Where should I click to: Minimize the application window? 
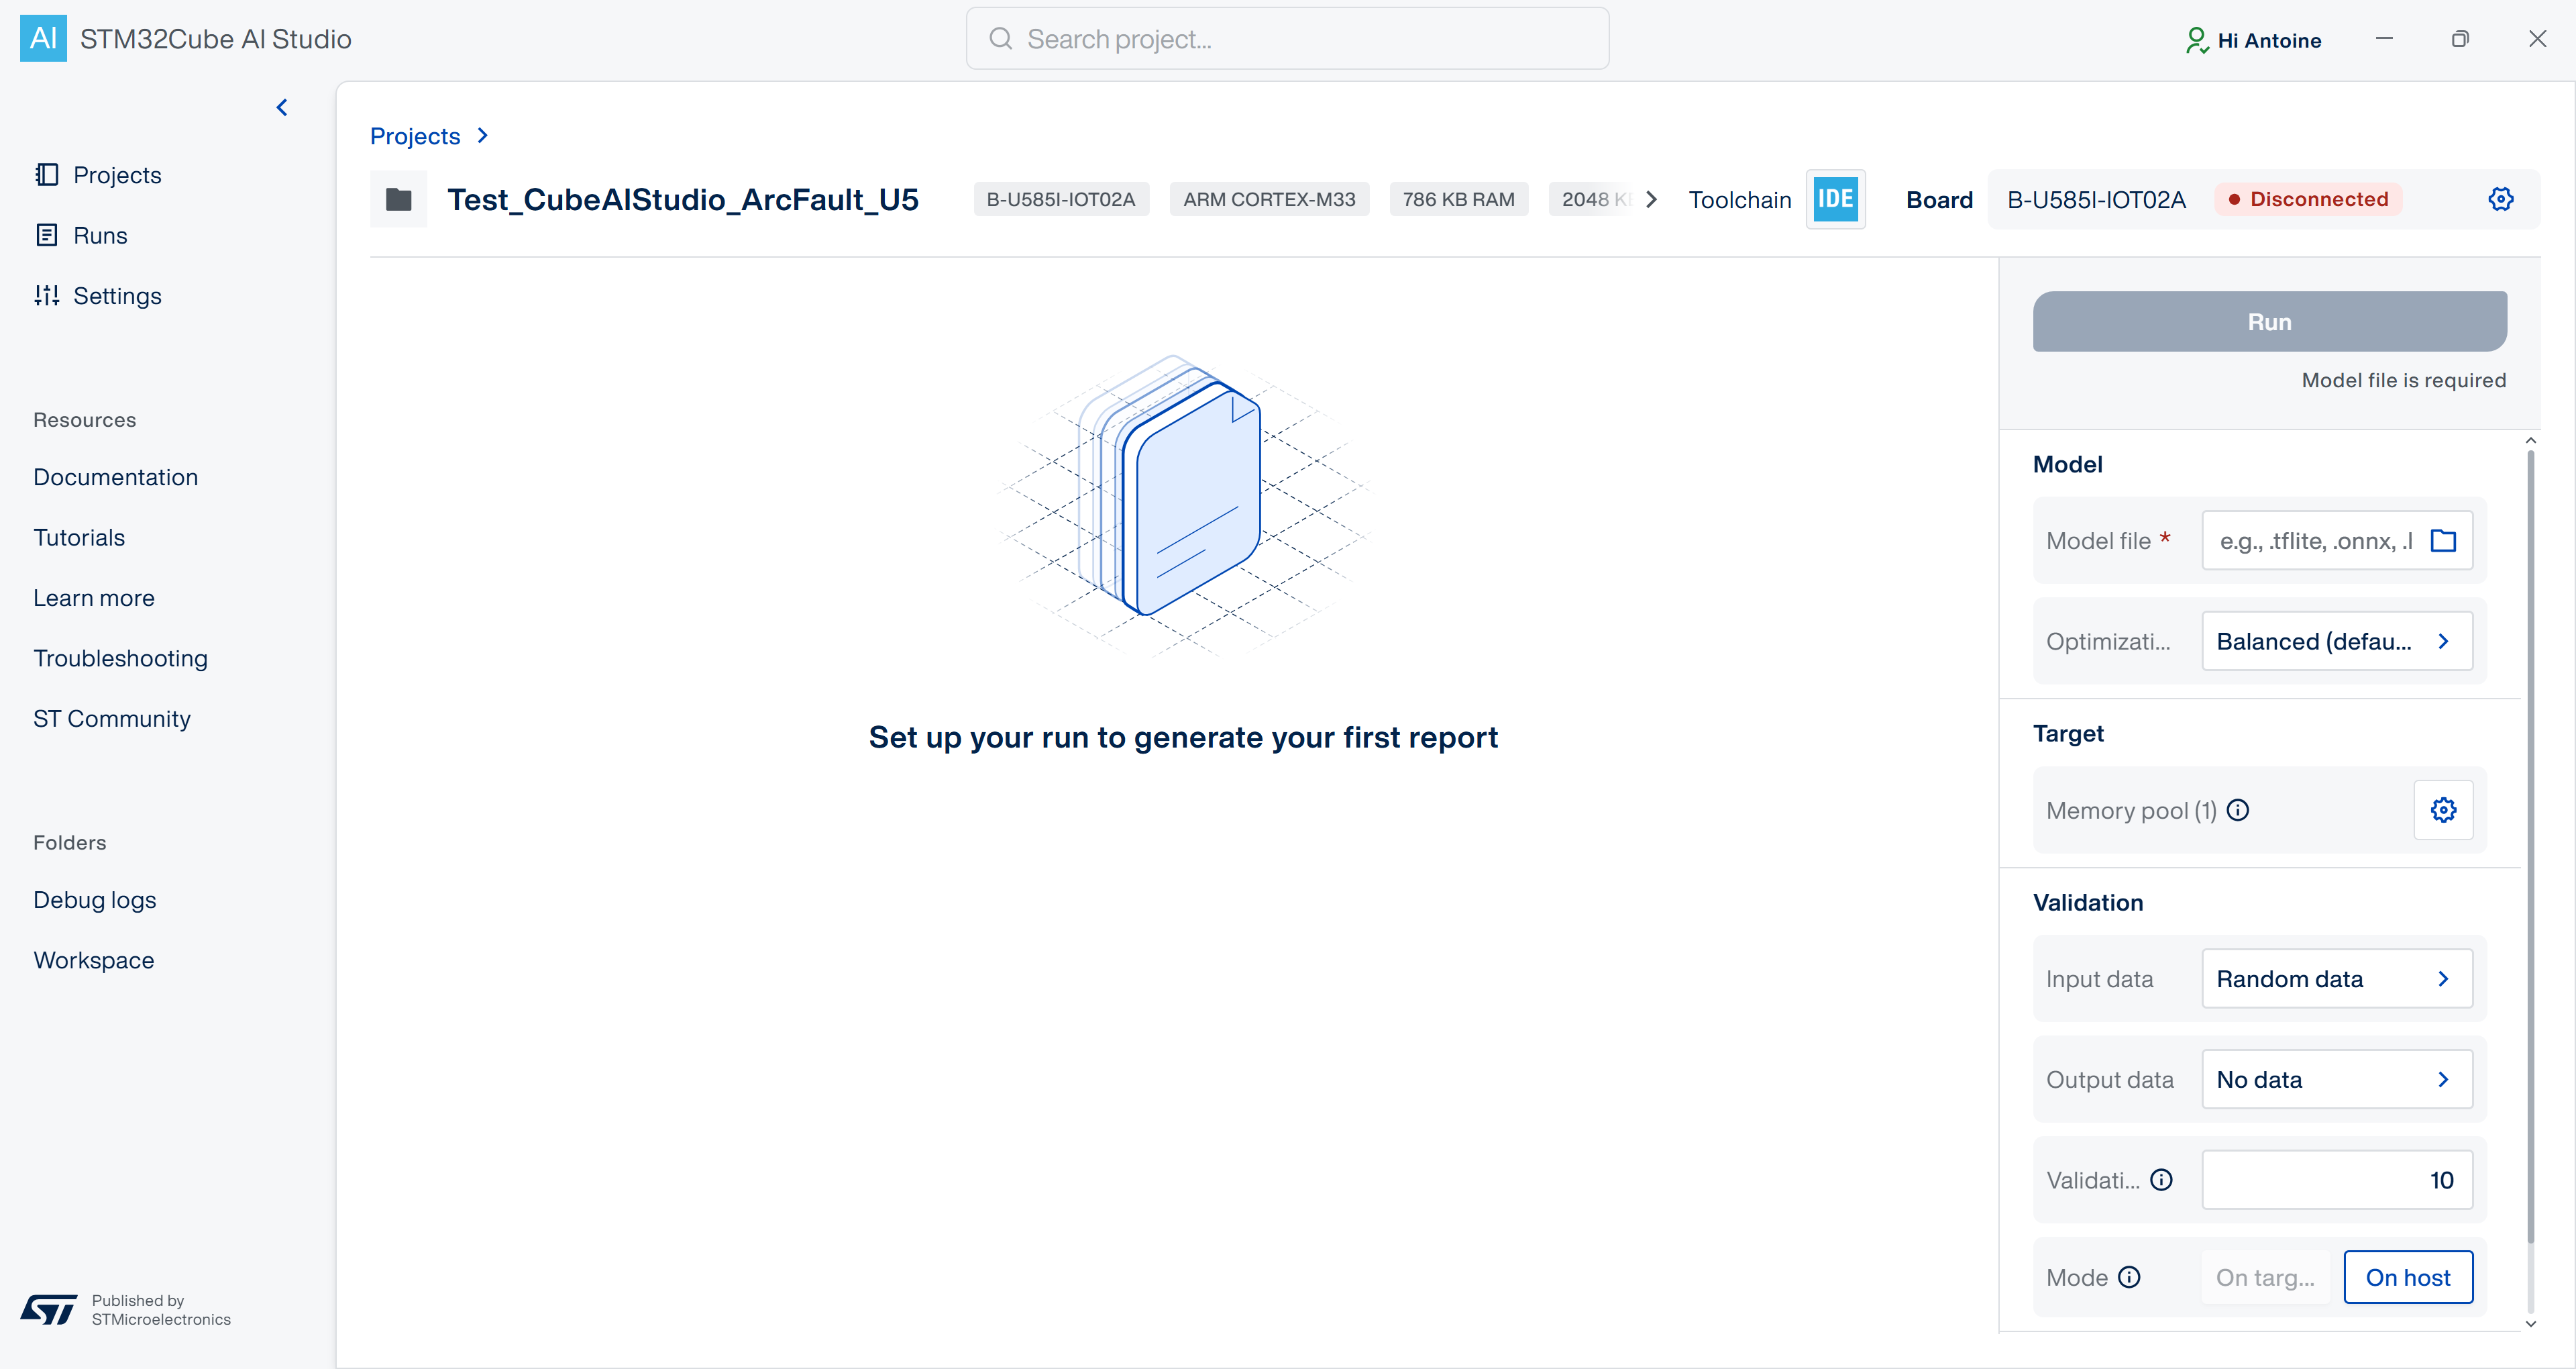[x=2384, y=39]
